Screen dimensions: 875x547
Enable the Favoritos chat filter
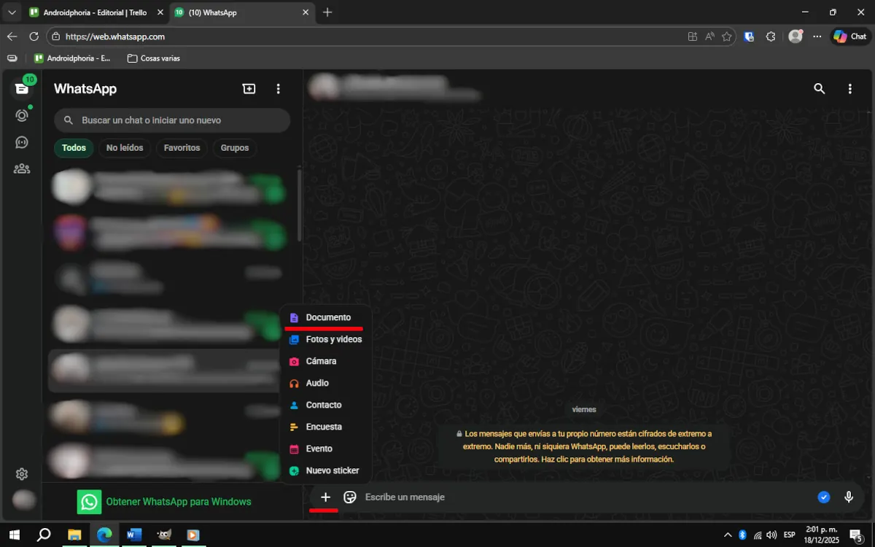[181, 147]
